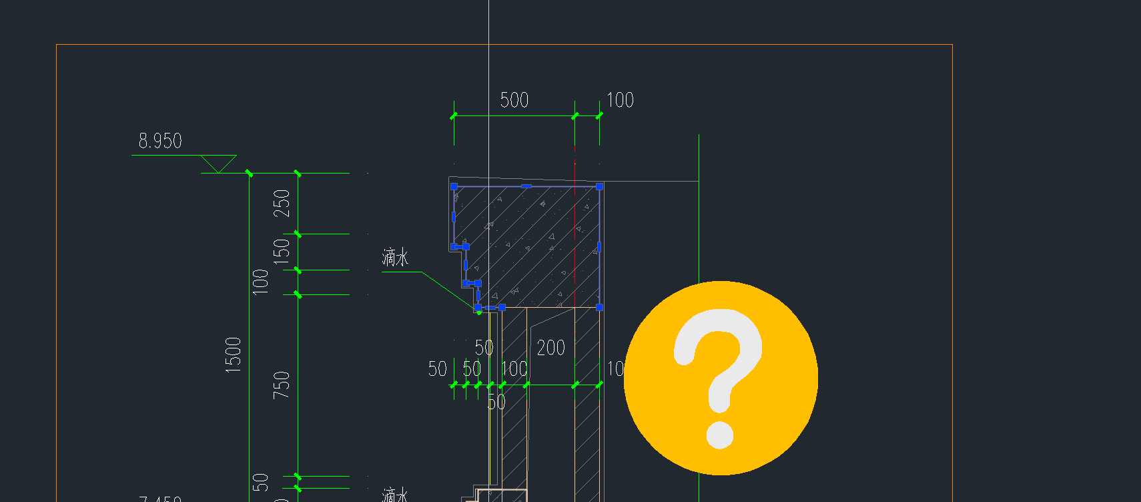Pick the top-left corner grip of selected outline
1141x502 pixels.
pos(454,187)
